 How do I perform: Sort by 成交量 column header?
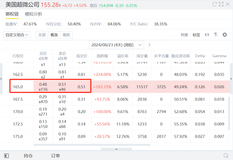142,56
